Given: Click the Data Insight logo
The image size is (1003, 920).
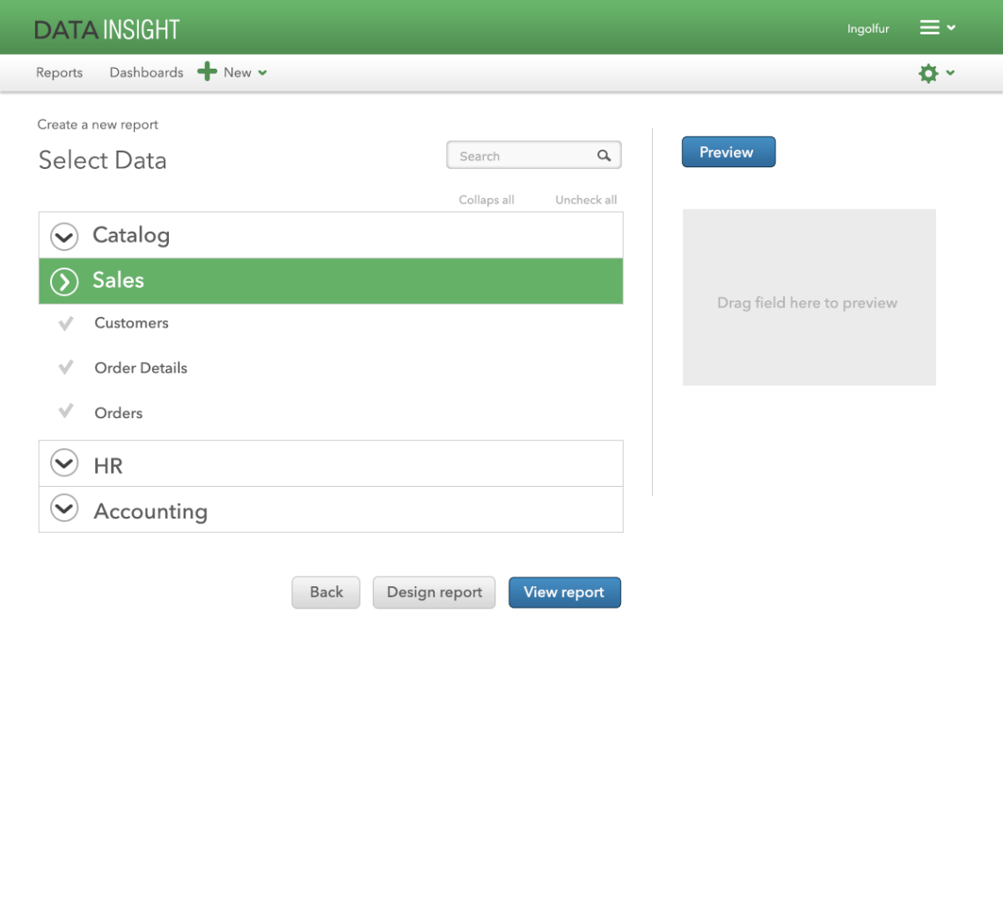Looking at the screenshot, I should (x=106, y=27).
